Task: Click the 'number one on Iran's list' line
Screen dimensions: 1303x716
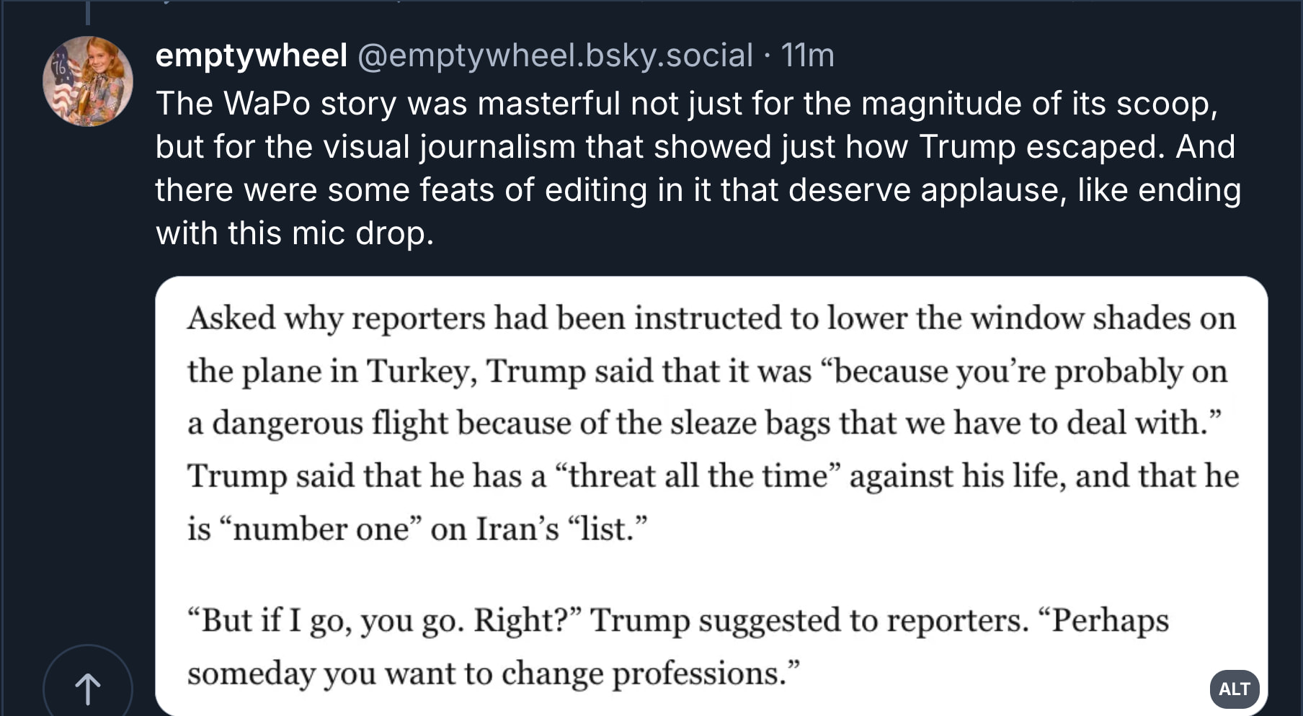Action: [x=417, y=529]
